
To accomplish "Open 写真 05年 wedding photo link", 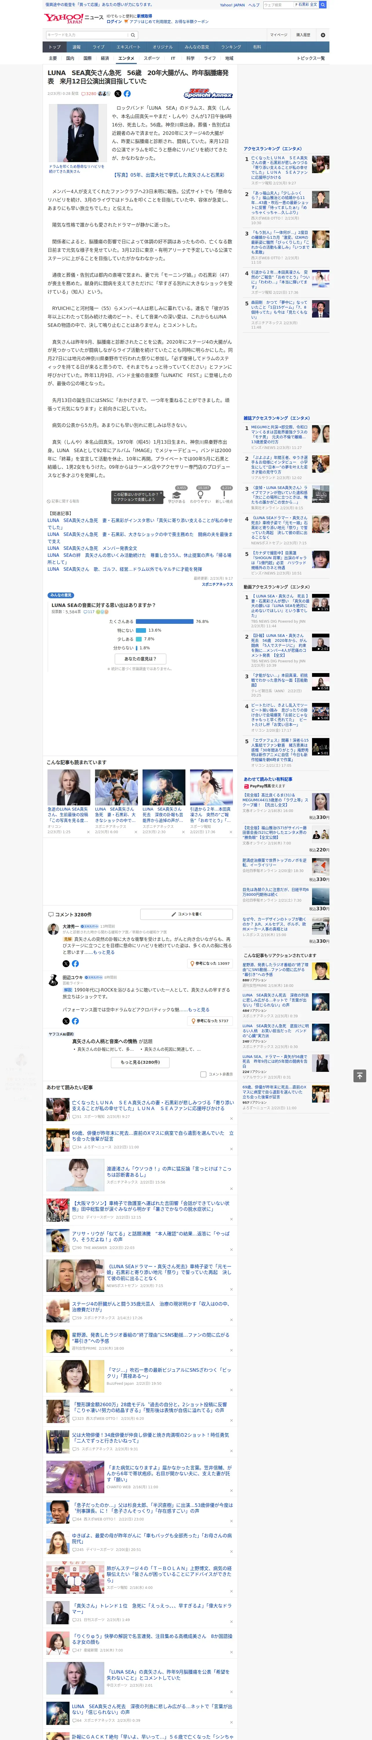I will 168,175.
